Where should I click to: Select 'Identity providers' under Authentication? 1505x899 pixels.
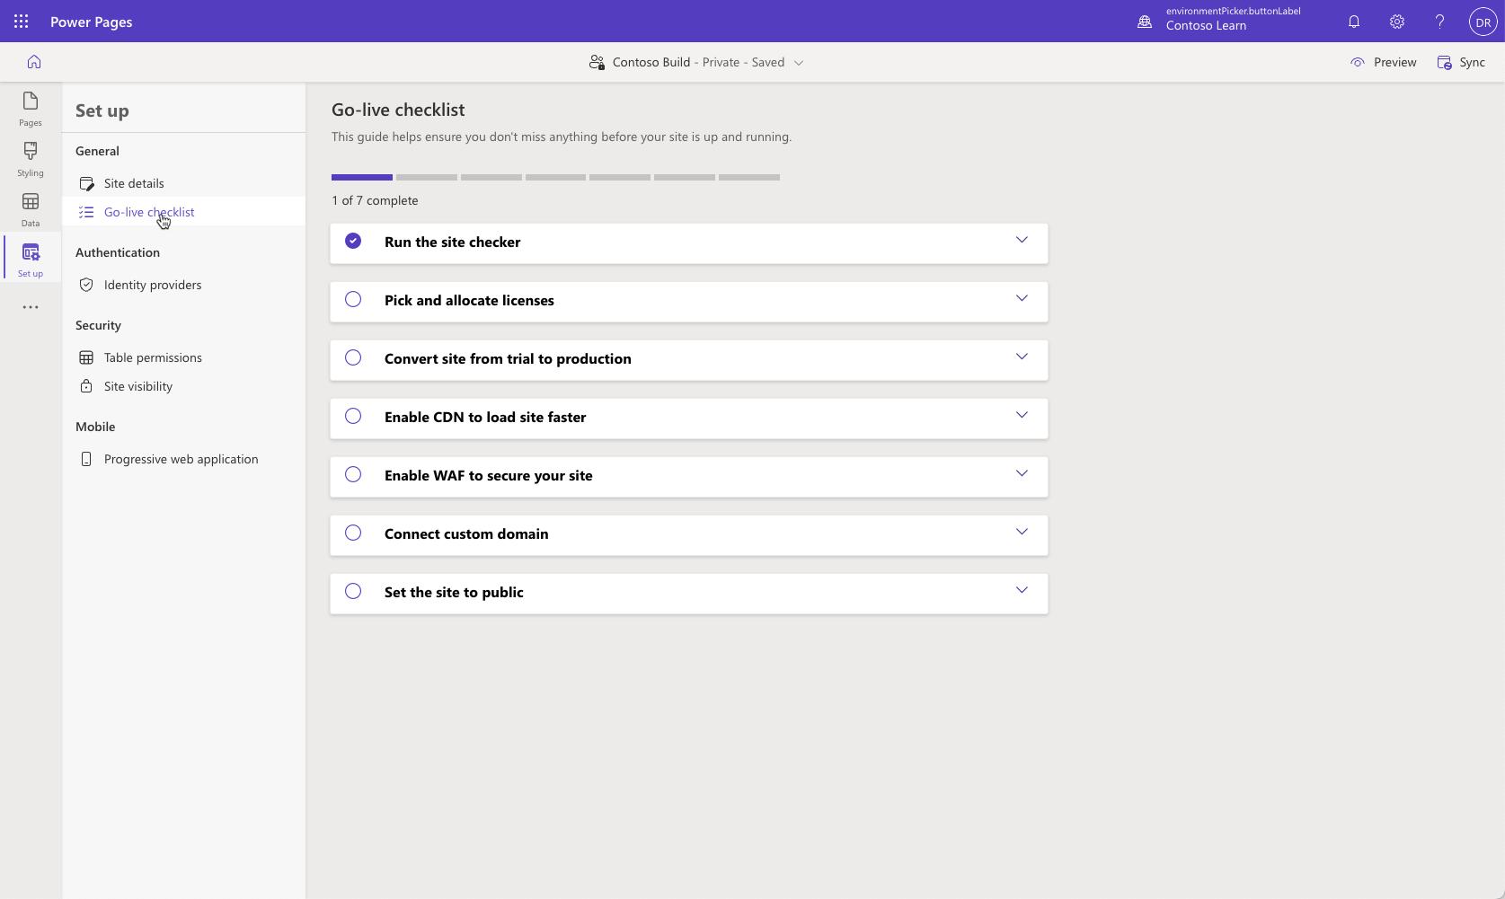152,284
